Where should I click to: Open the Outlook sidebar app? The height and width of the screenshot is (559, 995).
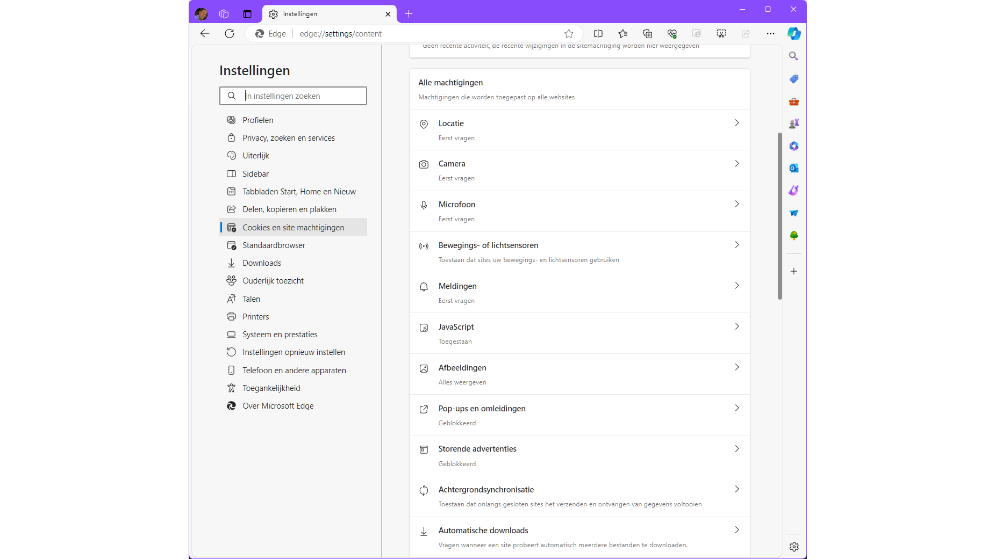click(794, 168)
